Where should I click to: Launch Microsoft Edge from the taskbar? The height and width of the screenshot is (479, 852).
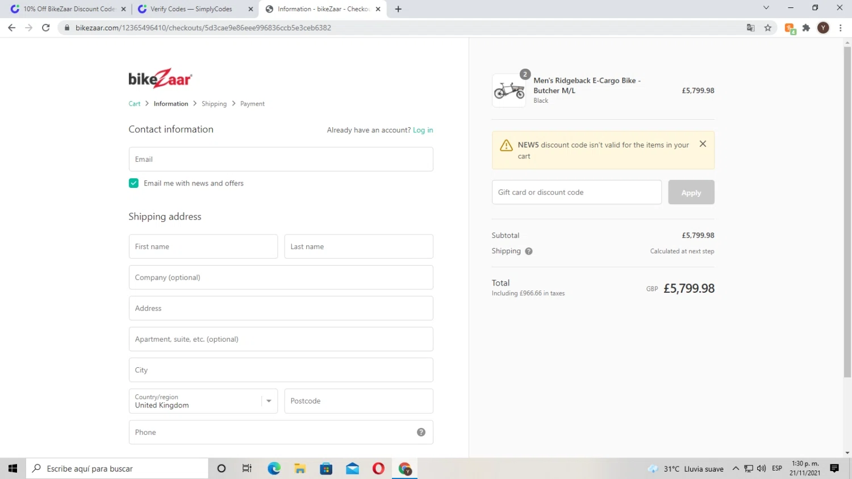(x=274, y=468)
